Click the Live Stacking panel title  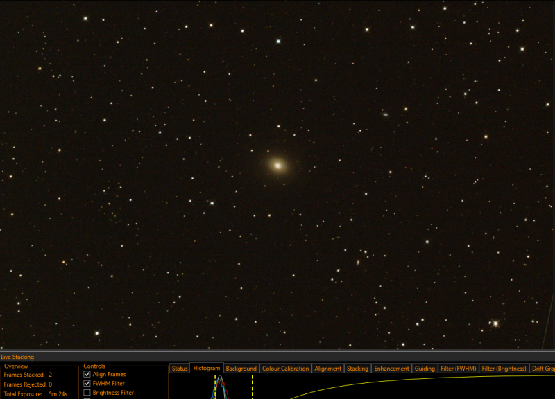pos(17,357)
